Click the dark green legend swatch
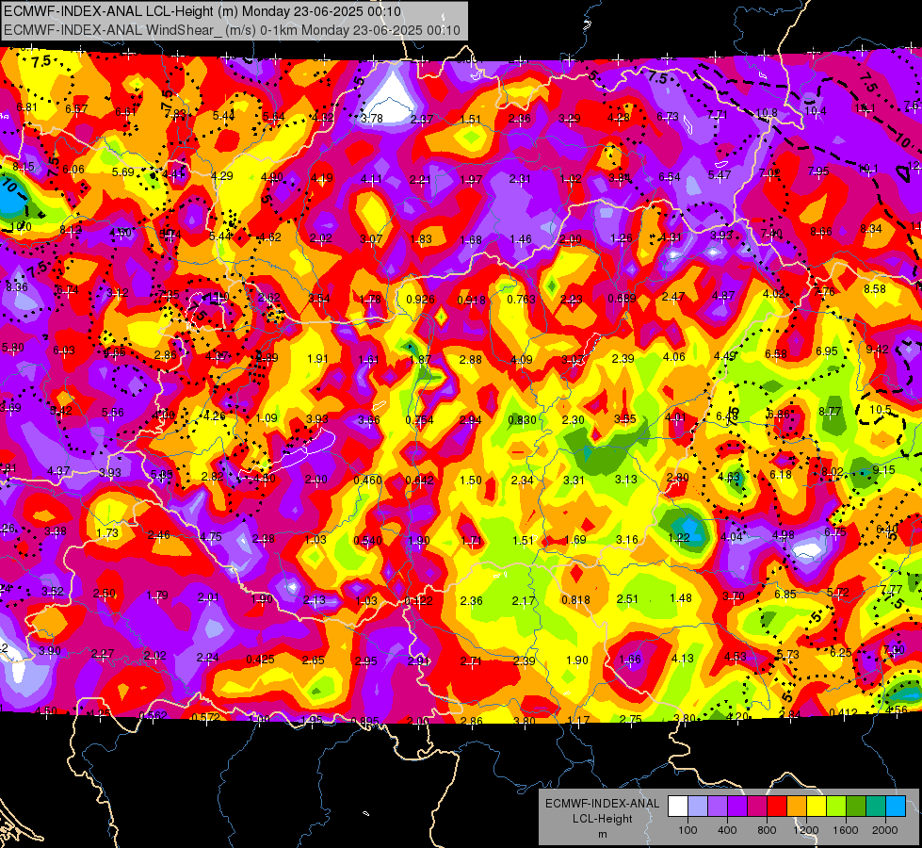 click(x=855, y=806)
